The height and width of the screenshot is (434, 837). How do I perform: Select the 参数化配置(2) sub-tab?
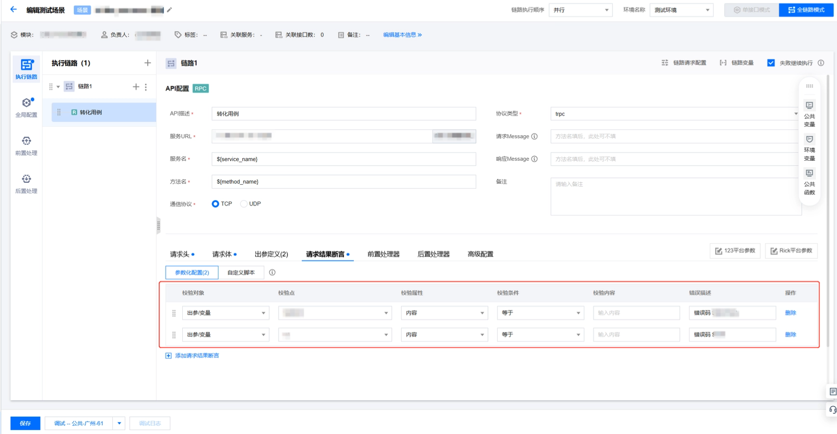tap(192, 272)
